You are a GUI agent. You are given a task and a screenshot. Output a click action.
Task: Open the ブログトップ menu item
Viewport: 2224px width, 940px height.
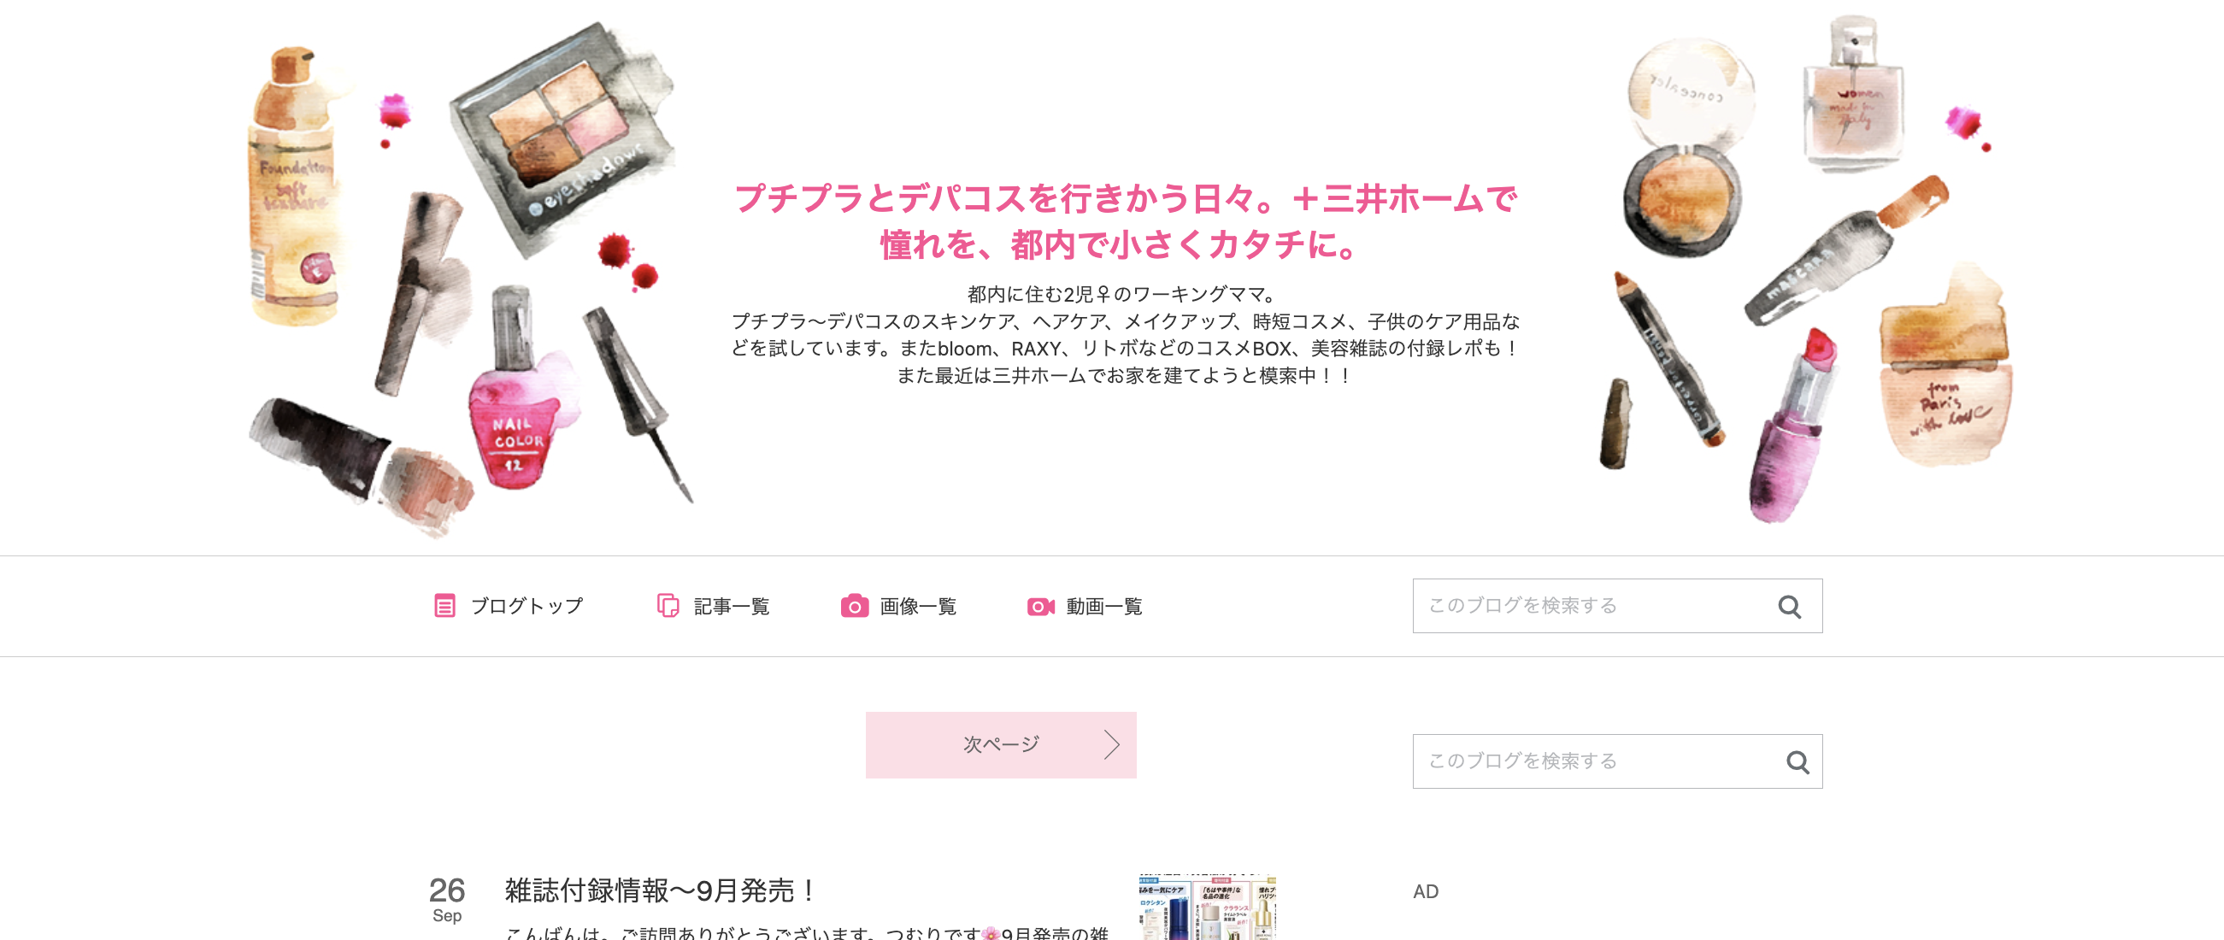pyautogui.click(x=509, y=606)
